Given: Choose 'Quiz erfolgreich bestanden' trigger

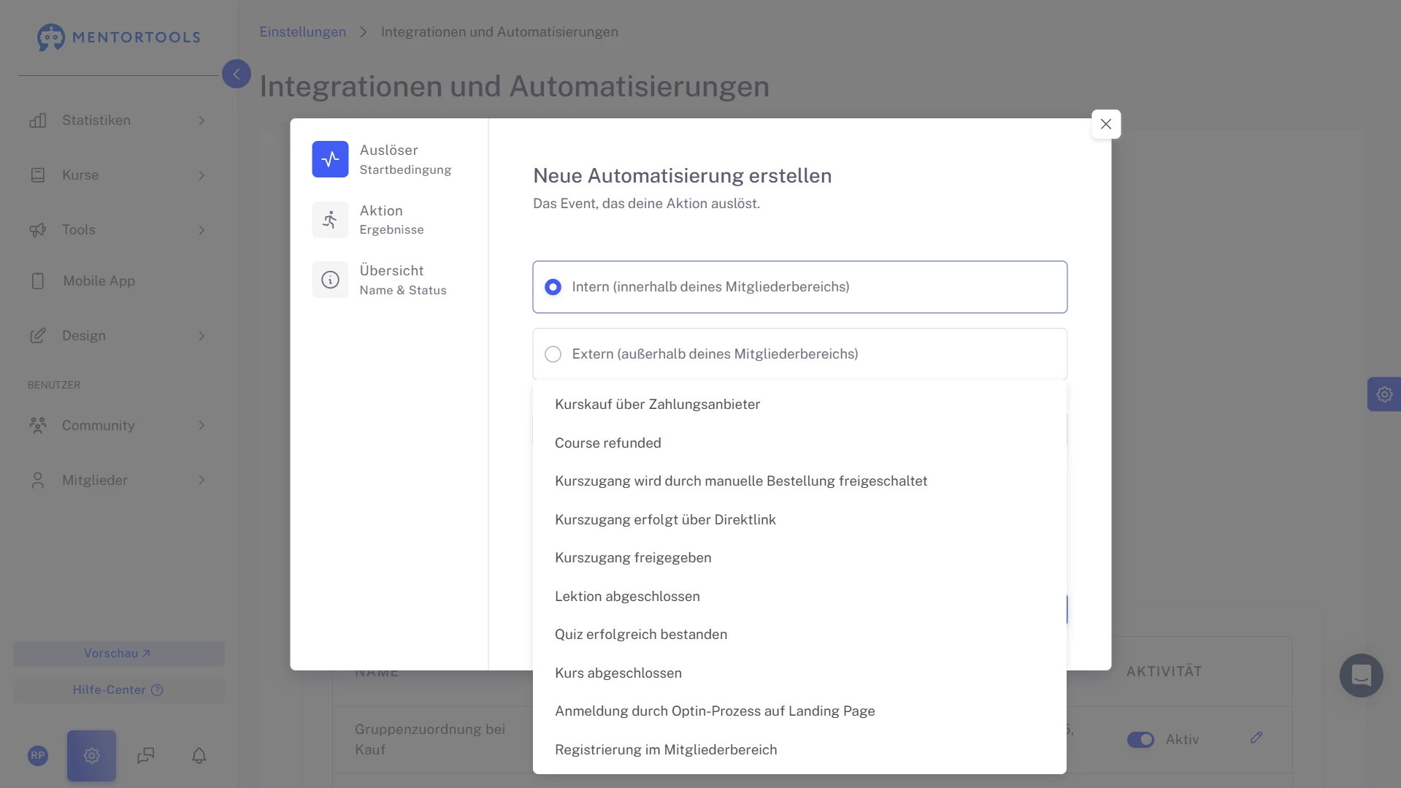Looking at the screenshot, I should [640, 634].
